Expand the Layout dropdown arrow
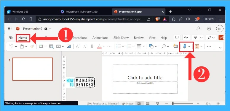Image resolution: width=230 pixels, height=111 pixels. (x=63, y=46)
